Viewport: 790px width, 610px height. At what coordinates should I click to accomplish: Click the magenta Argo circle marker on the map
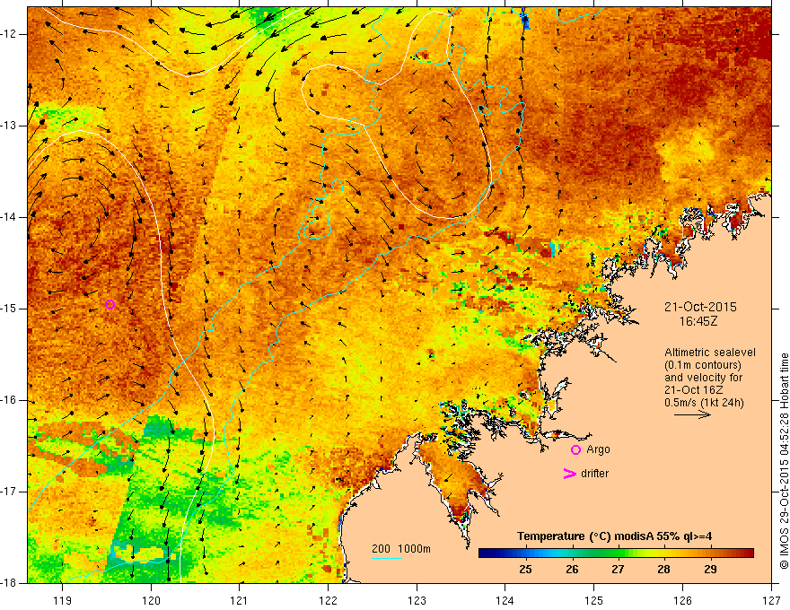(110, 304)
